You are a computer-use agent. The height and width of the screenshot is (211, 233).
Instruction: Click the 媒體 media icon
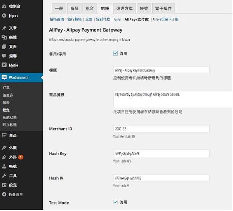coord(4,37)
